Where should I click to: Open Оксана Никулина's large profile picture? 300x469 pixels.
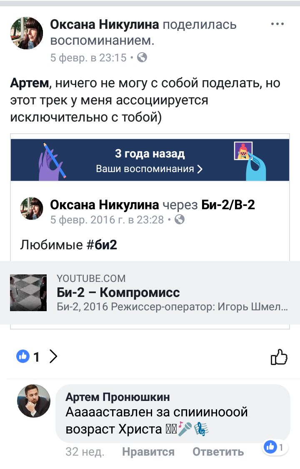coord(27,33)
